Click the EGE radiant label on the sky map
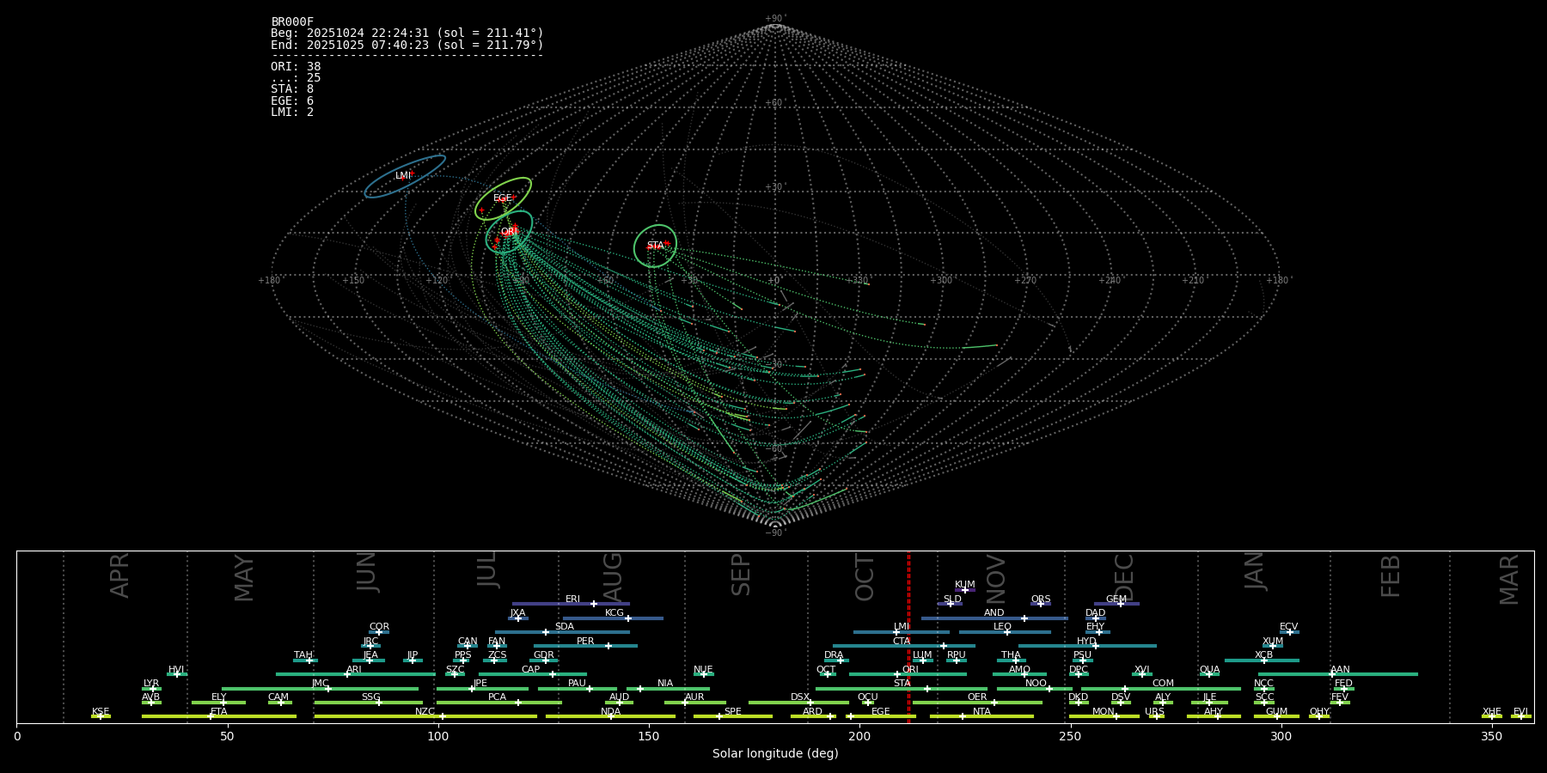Image resolution: width=1547 pixels, height=773 pixels. (502, 198)
